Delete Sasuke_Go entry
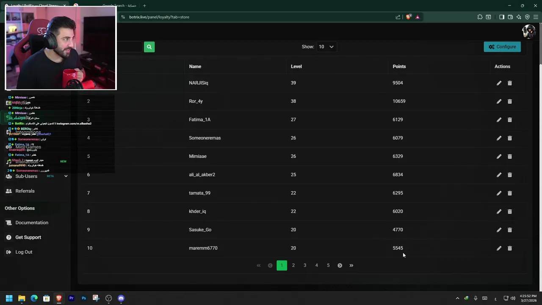542x305 pixels. coord(510,230)
